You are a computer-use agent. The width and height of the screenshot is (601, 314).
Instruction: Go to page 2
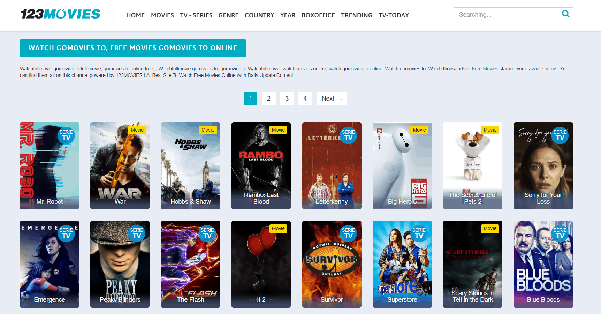click(269, 99)
